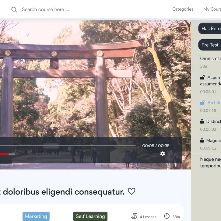
Task: Open the video settings gear
Action: pos(163,154)
